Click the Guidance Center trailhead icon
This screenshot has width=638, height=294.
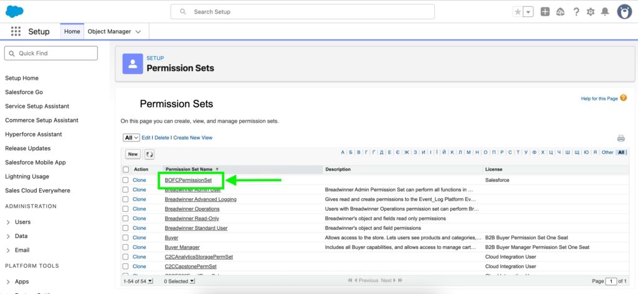click(560, 12)
